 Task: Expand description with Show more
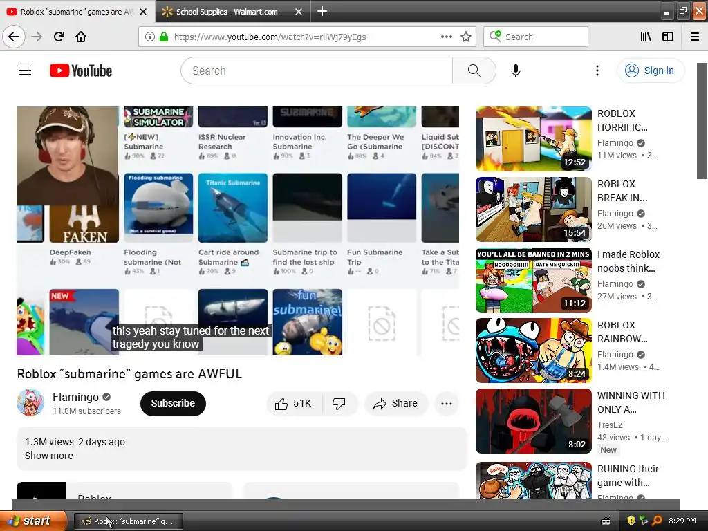click(49, 456)
